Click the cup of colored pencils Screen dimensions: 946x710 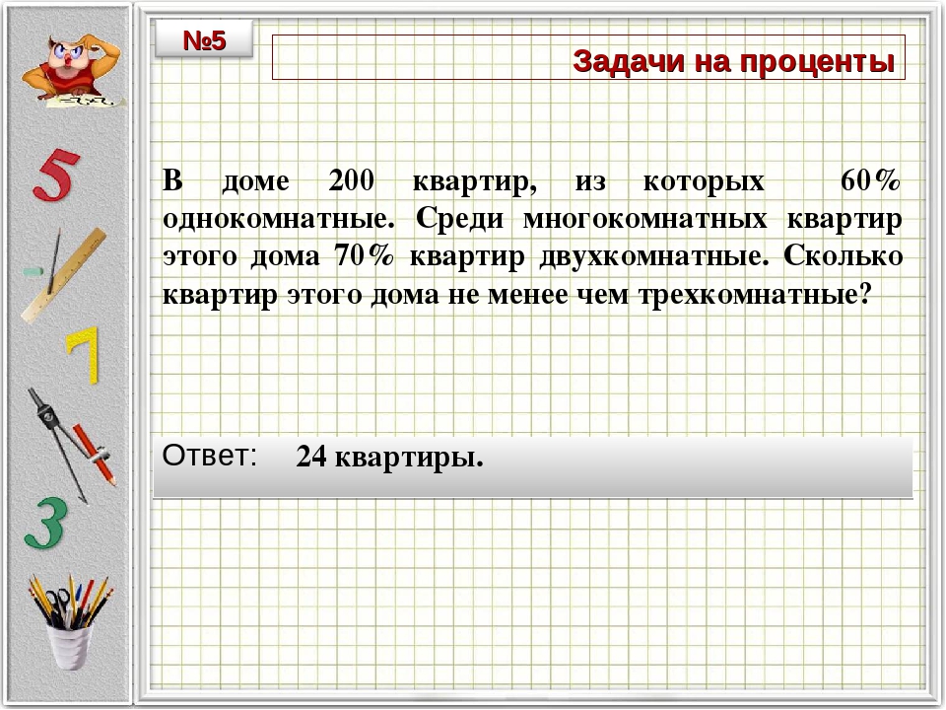pyautogui.click(x=68, y=619)
